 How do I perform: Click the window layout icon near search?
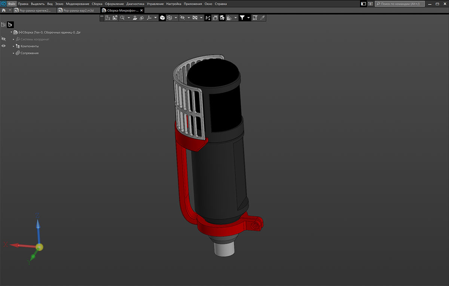363,4
